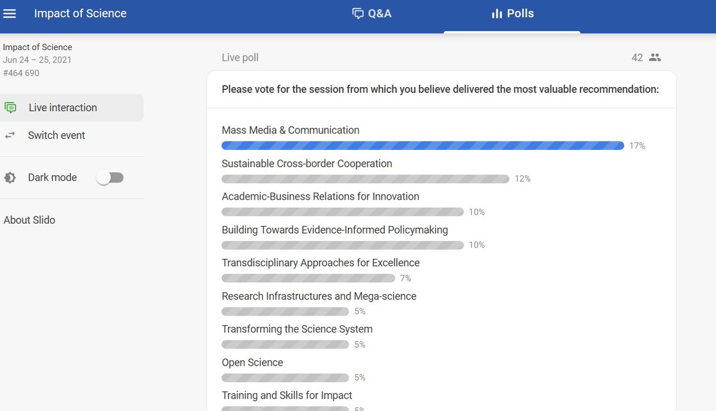Choose Building Towards Evidence-Informed Policymaking
This screenshot has height=411, width=716.
(x=335, y=230)
